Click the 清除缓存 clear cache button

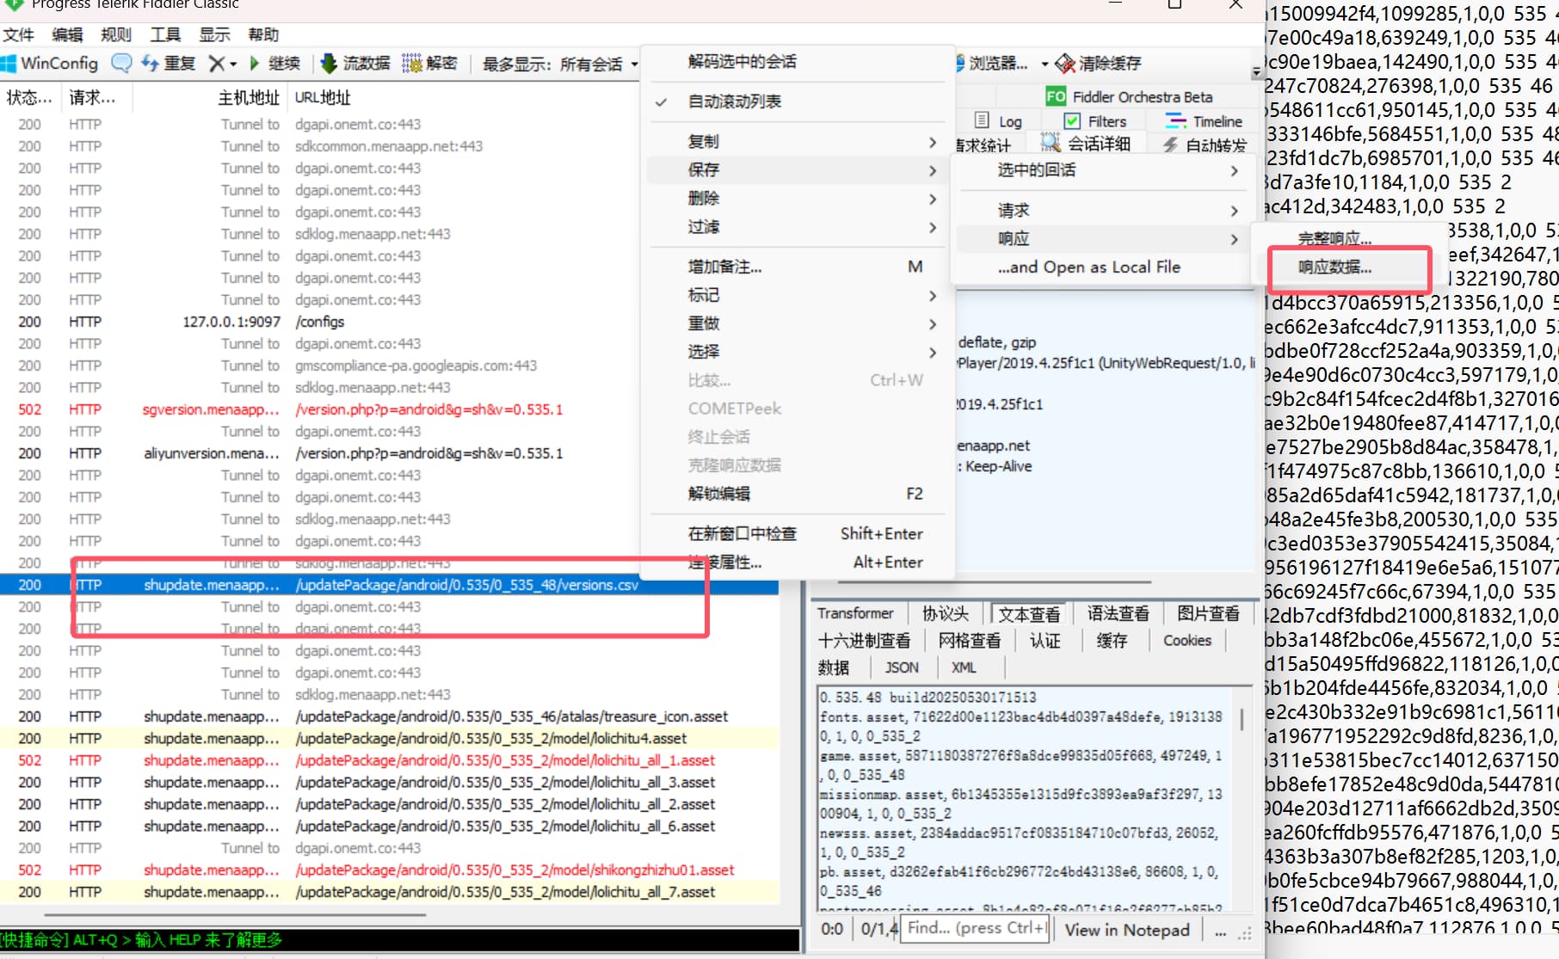click(1099, 63)
